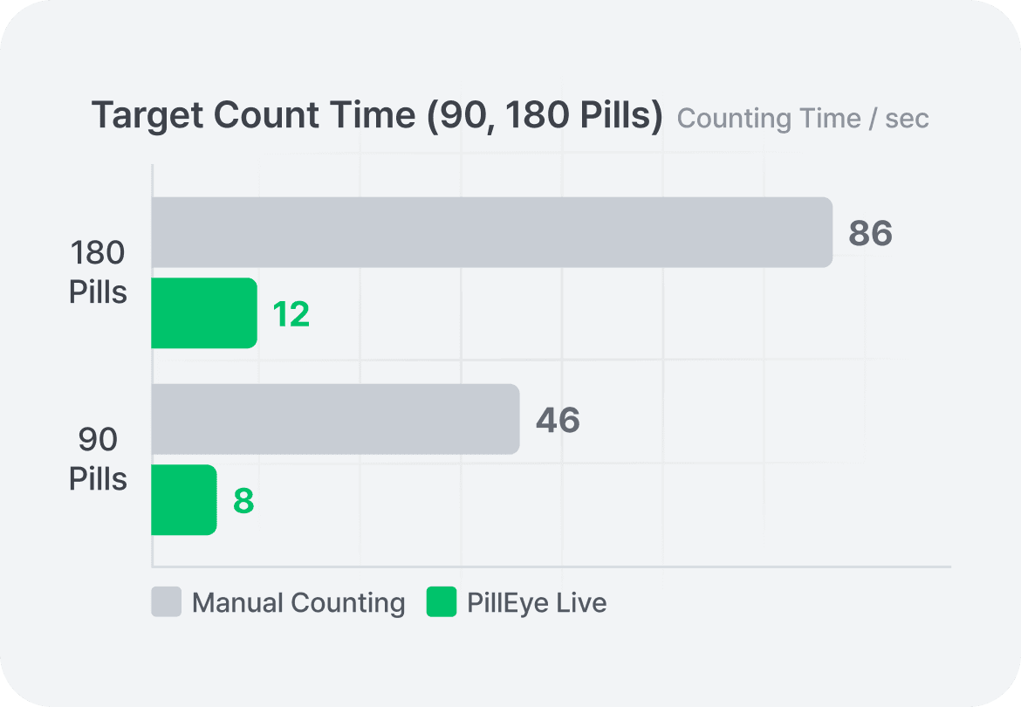Click the PillEye Live legend label
The height and width of the screenshot is (707, 1021).
pyautogui.click(x=537, y=603)
